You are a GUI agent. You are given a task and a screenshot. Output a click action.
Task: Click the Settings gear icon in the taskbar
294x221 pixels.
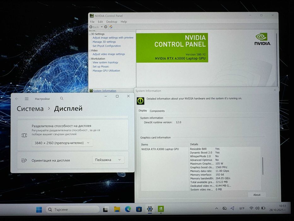150,209
